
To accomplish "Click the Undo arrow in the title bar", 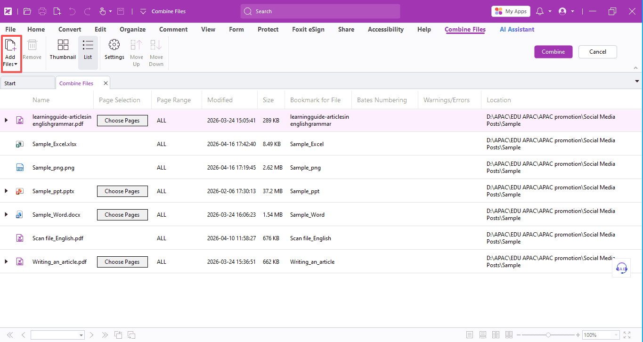I will 72,11.
